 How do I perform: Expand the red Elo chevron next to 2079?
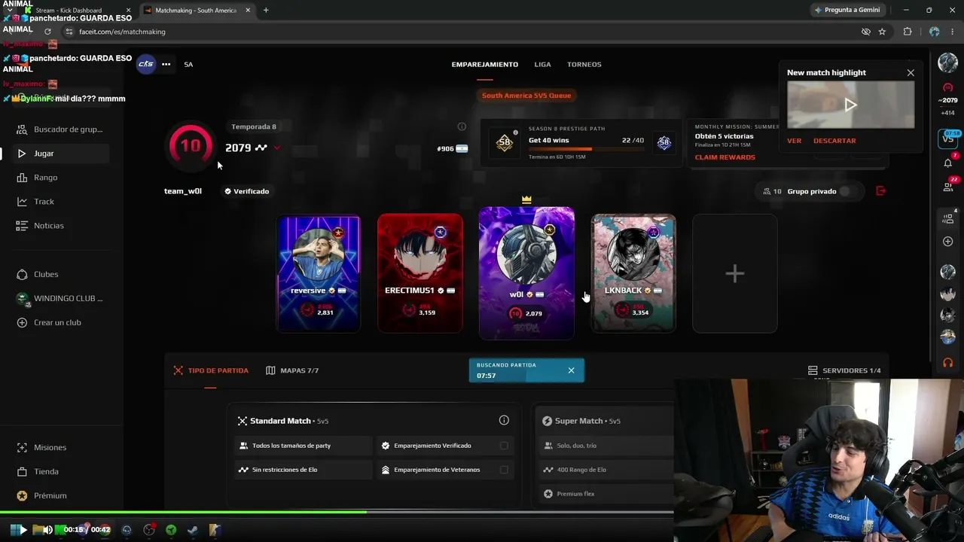click(277, 148)
